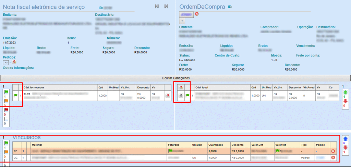
Task: Click the plus button under OrdemDeCompra
Action: pyautogui.click(x=182, y=21)
